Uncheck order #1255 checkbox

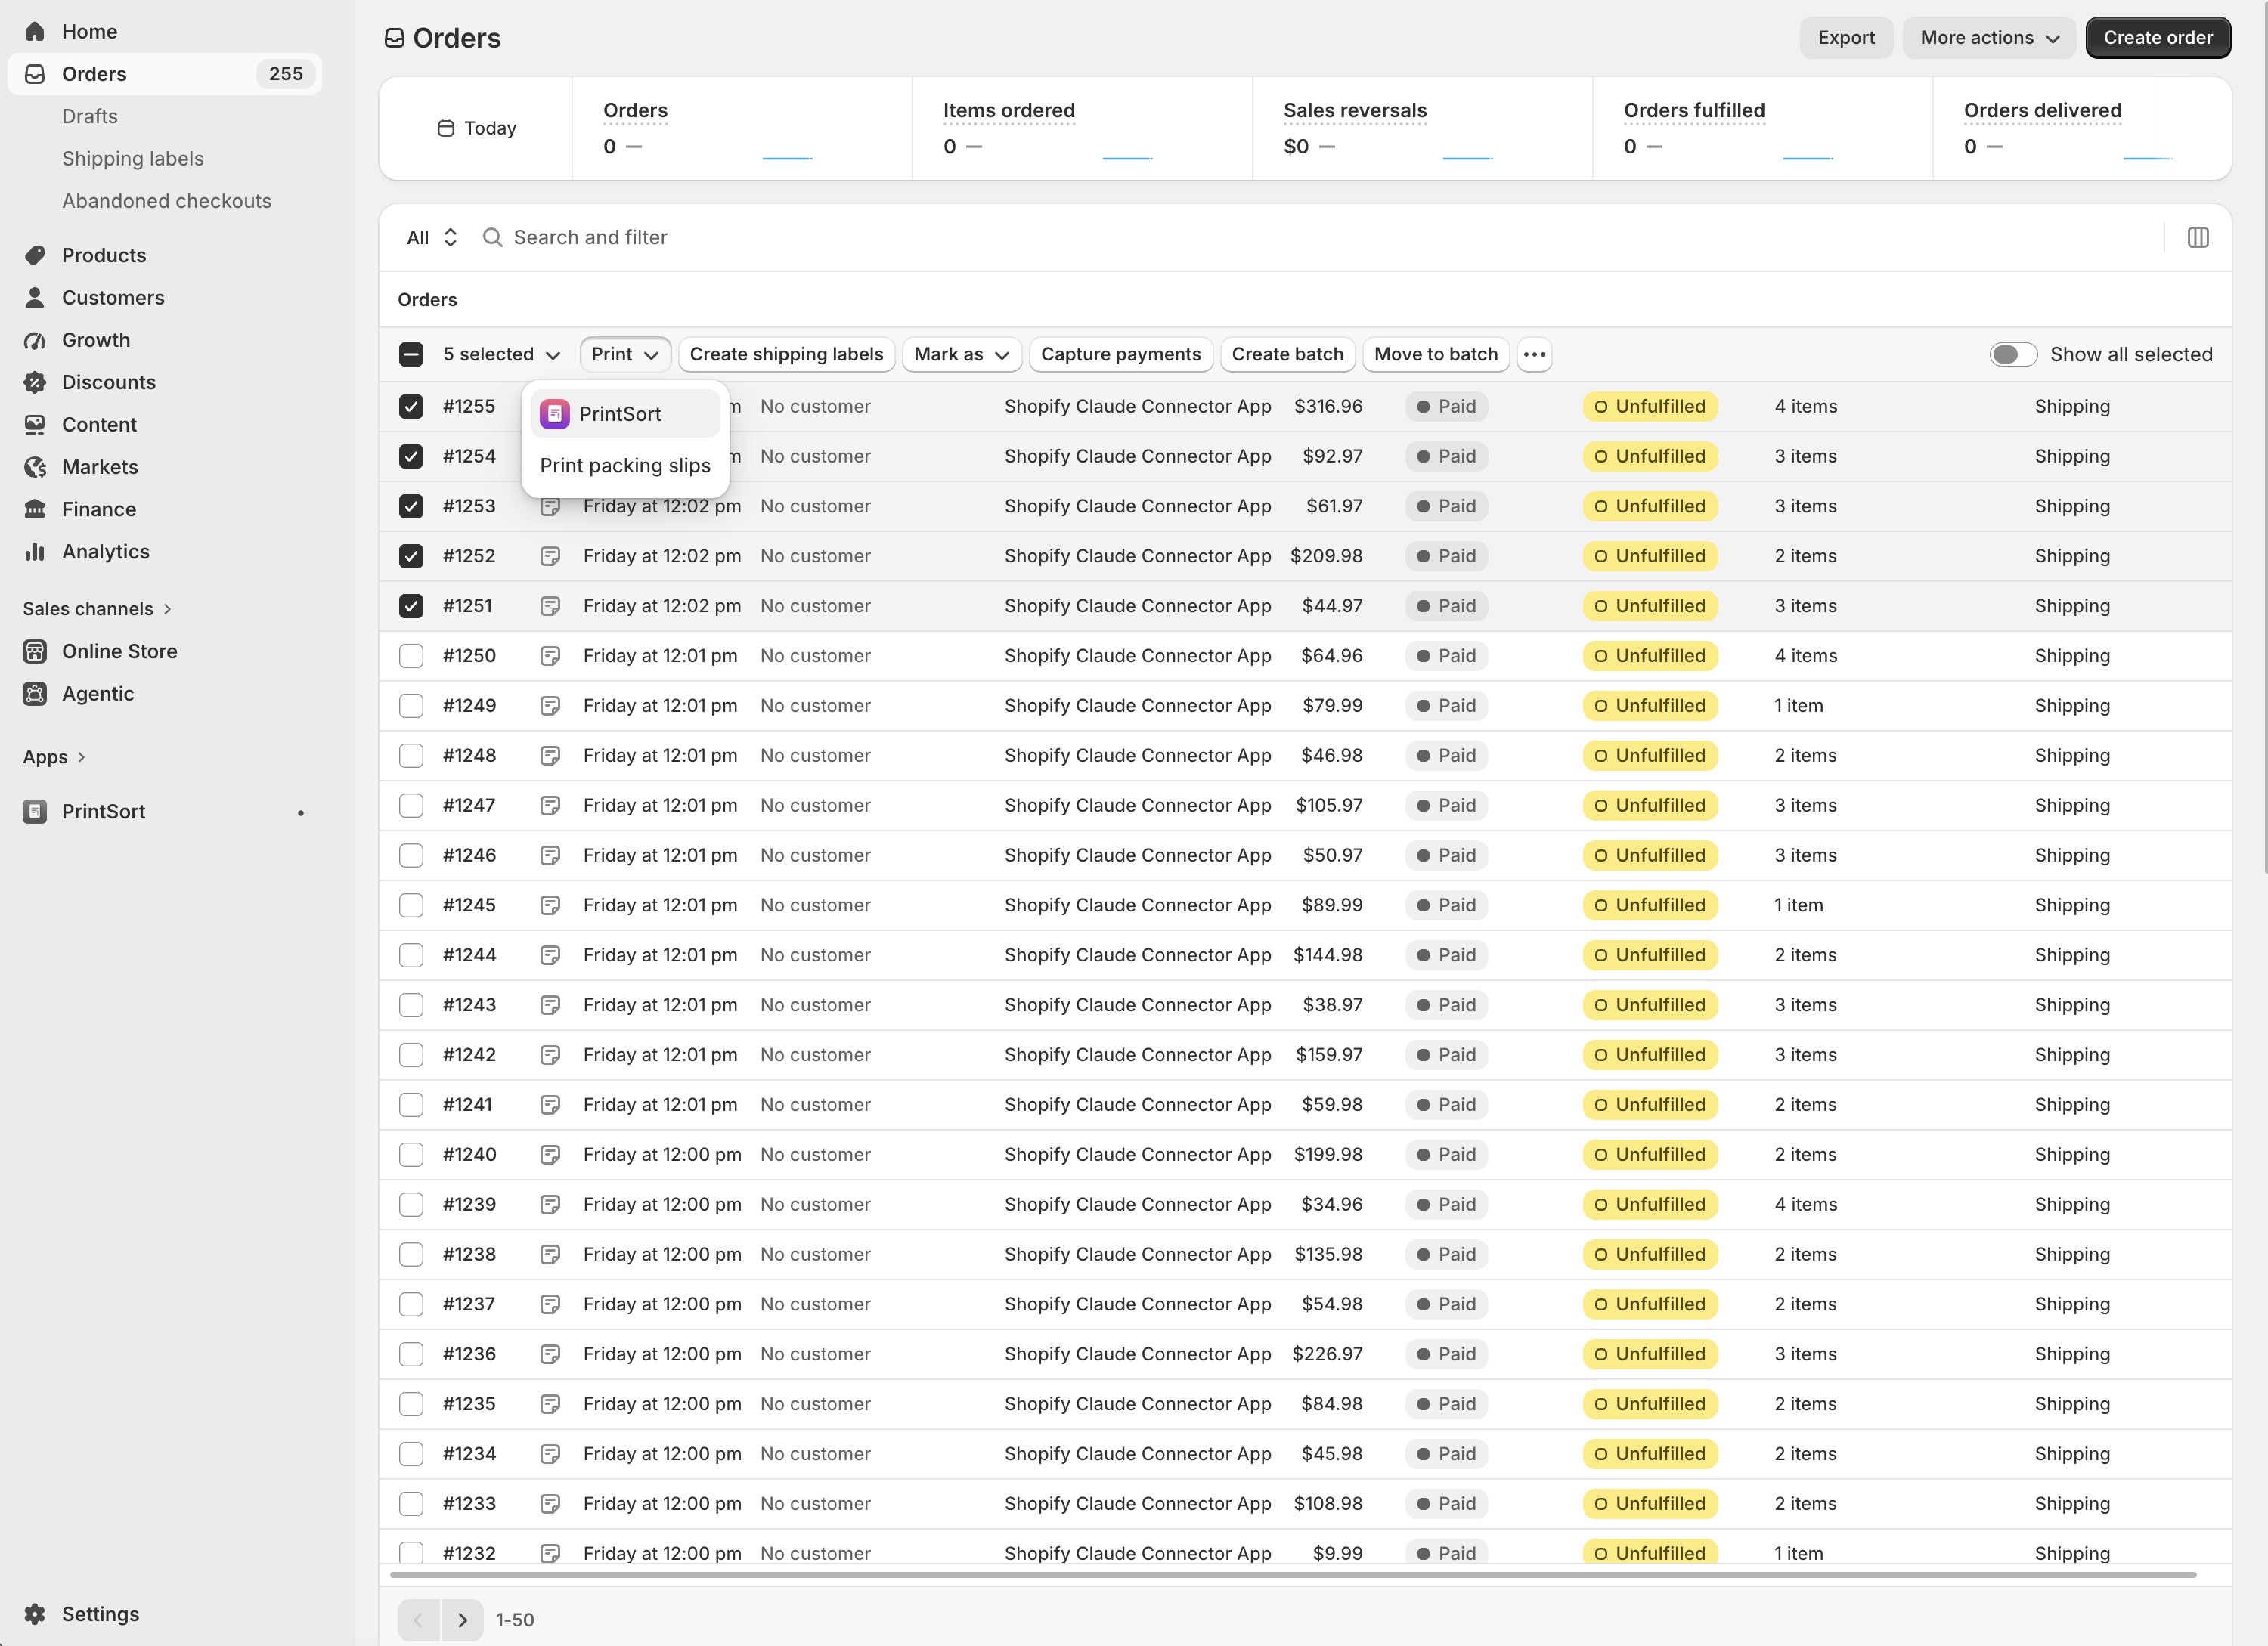(x=411, y=407)
